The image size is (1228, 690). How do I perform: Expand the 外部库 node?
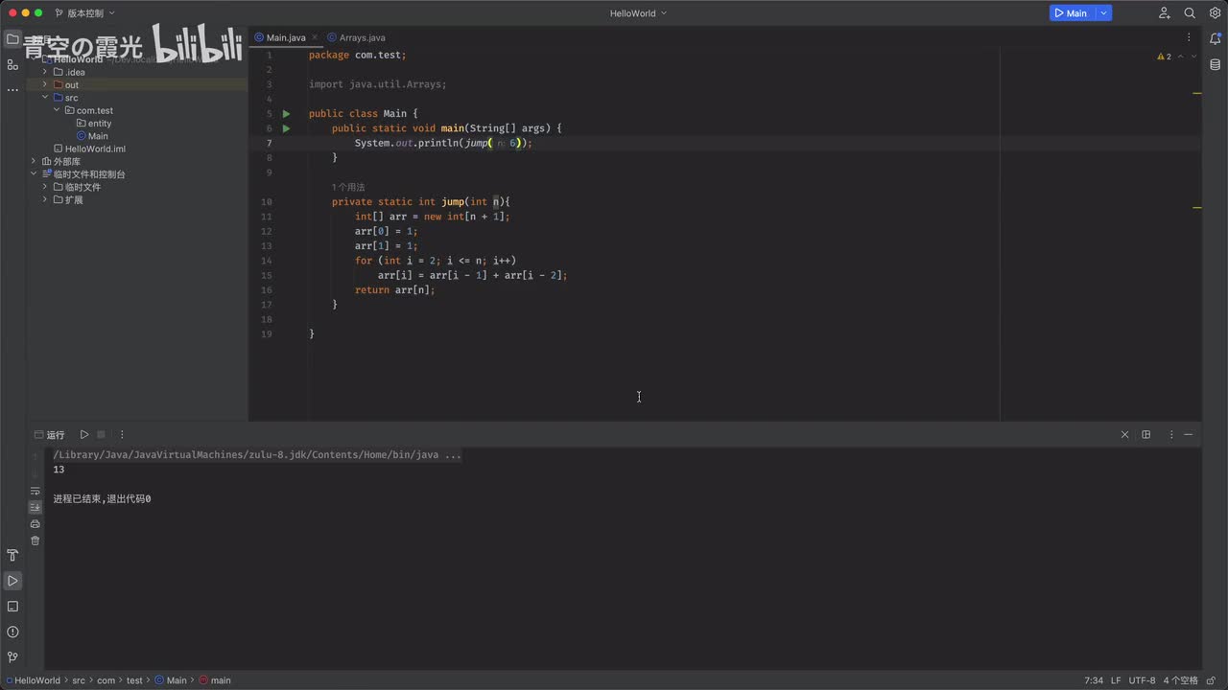click(34, 161)
